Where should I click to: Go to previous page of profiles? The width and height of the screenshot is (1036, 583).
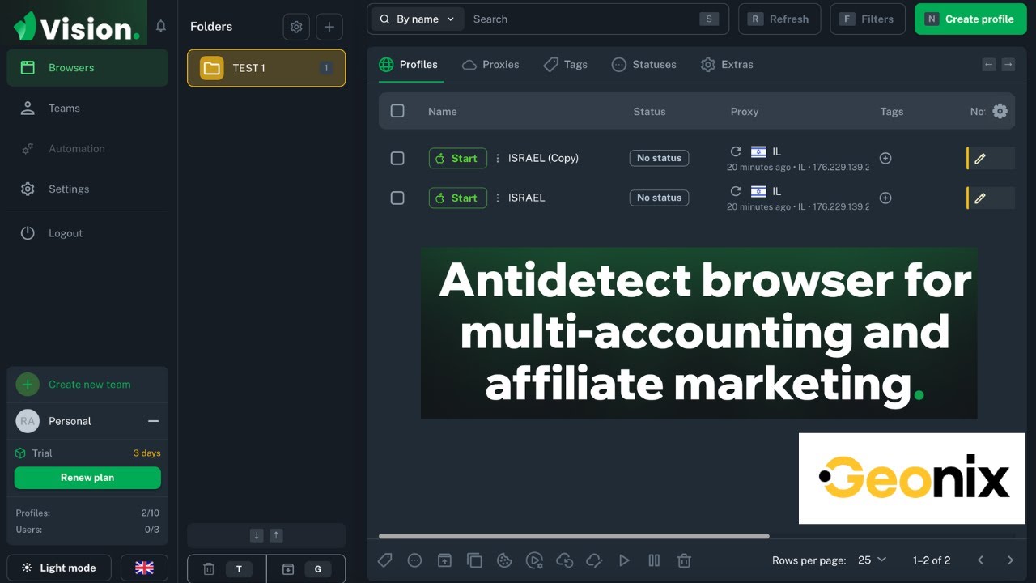(980, 560)
